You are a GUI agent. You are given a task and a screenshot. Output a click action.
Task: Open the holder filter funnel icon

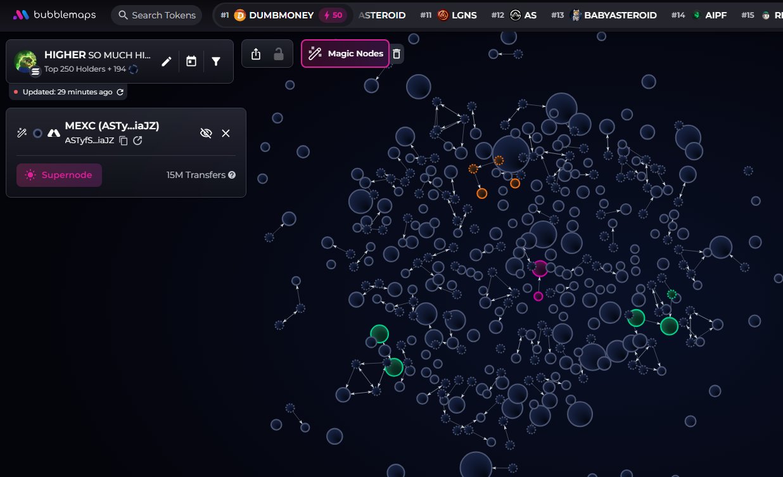point(216,61)
